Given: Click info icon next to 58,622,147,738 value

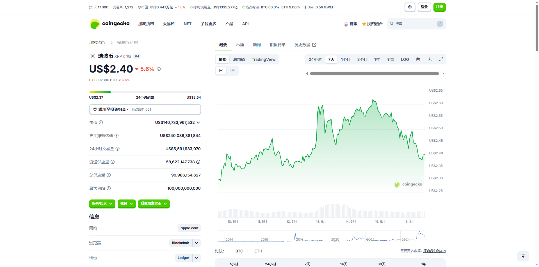Looking at the screenshot, I should pyautogui.click(x=198, y=162).
